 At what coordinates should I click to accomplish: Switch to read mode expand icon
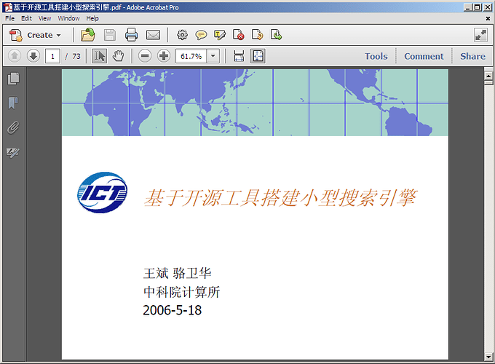[480, 35]
